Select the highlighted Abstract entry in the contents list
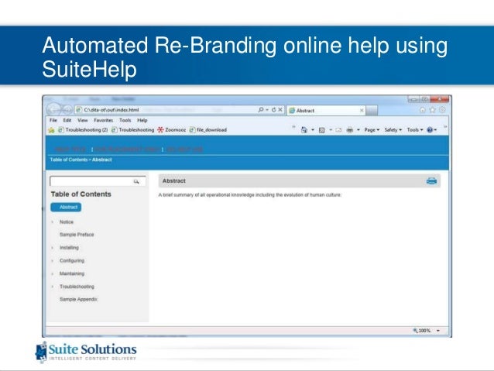This screenshot has width=494, height=371. (66, 207)
